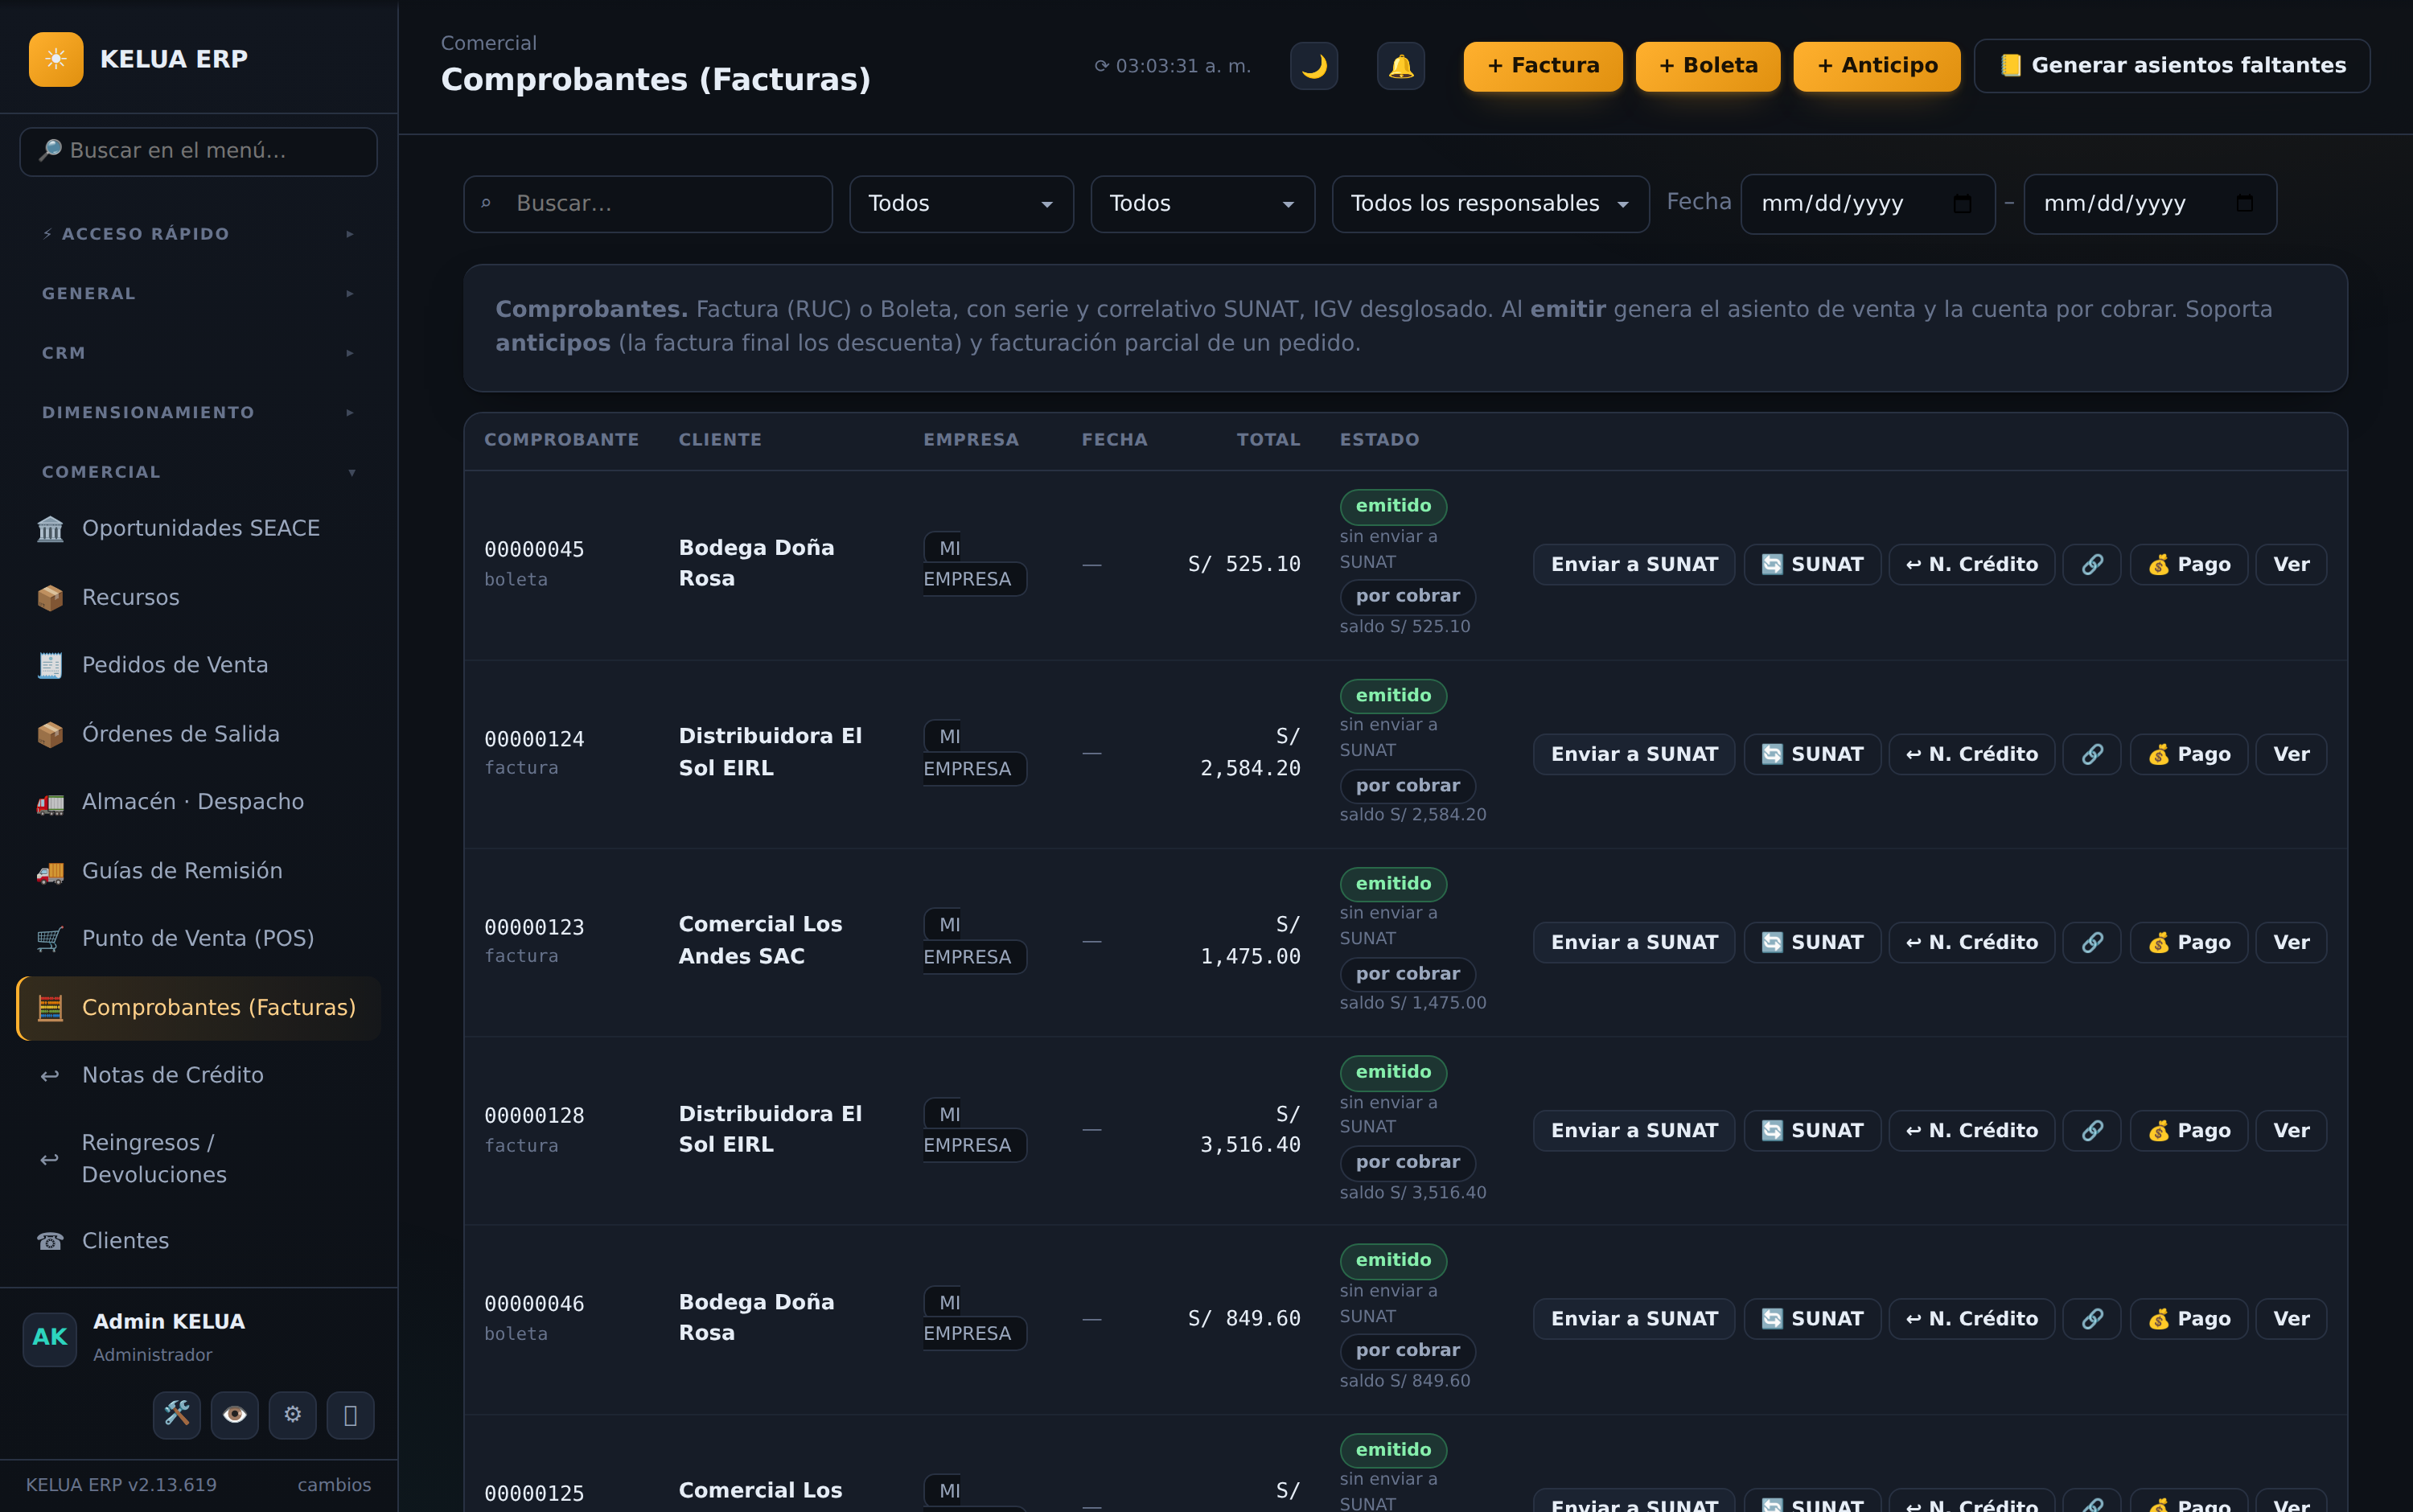Select Comprobantes (Facturas) menu item
The image size is (2413, 1512).
pos(198,1008)
